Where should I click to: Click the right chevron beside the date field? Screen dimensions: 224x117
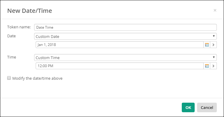click(214, 45)
